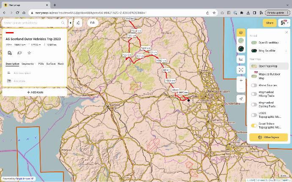
Task: Export the route with the document icon
Action: (10, 53)
